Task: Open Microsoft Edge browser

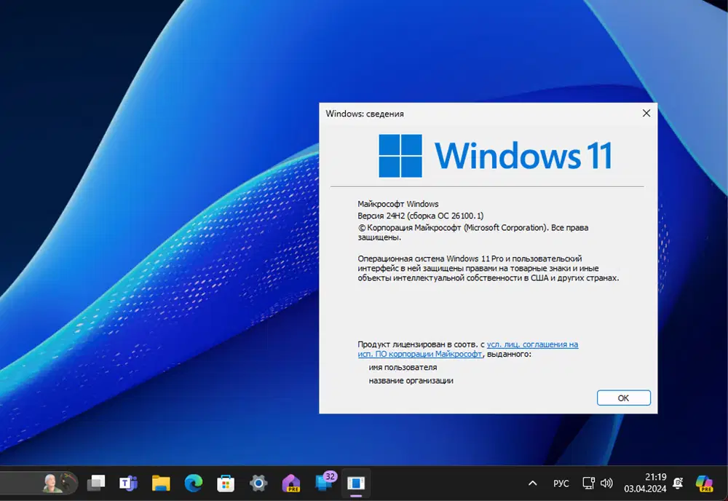Action: (193, 483)
